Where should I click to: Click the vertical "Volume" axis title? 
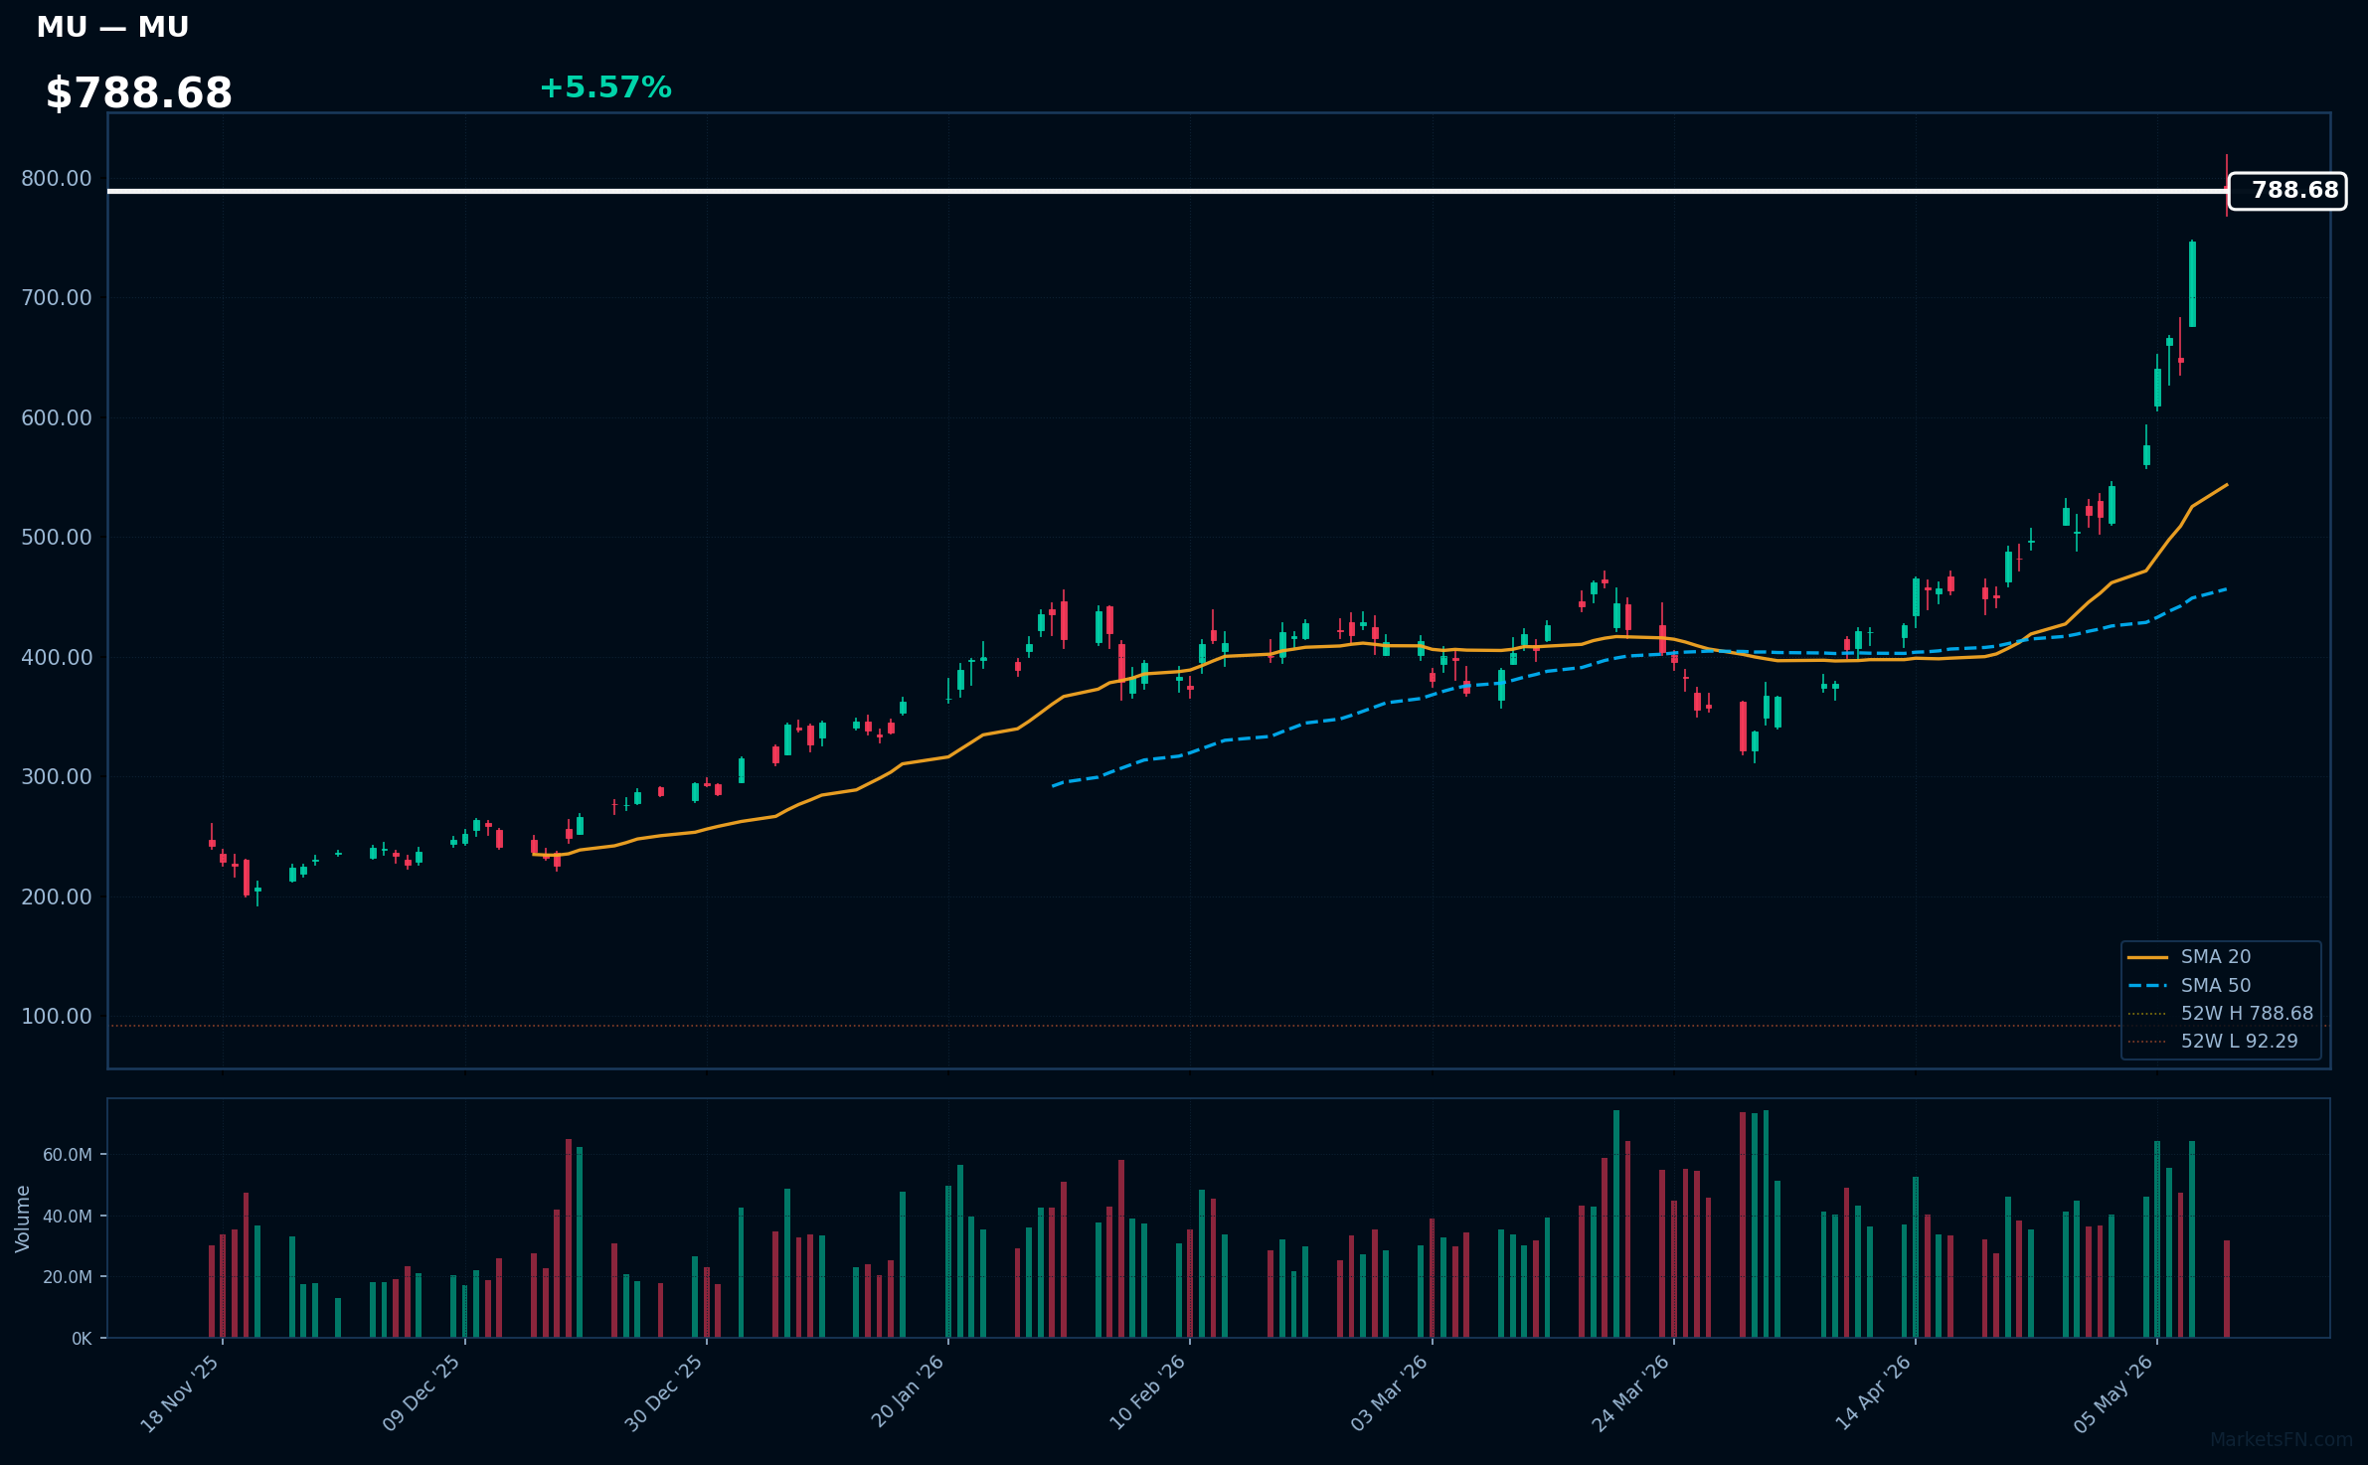(23, 1219)
